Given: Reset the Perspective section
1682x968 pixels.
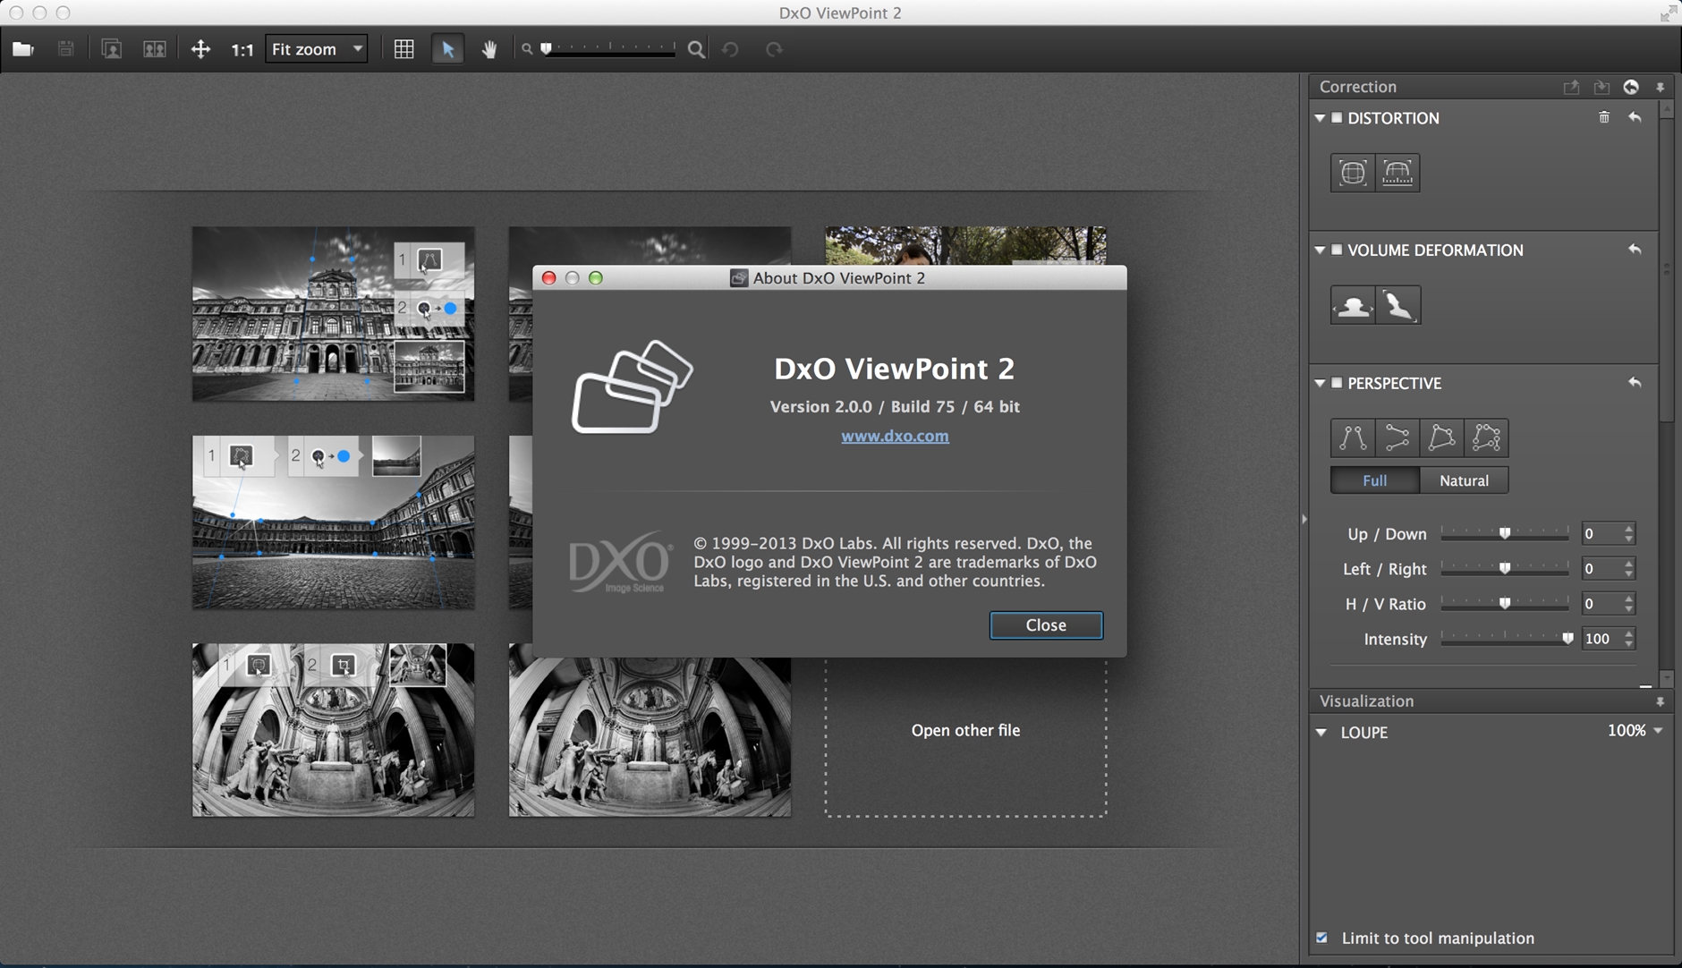Looking at the screenshot, I should point(1635,382).
